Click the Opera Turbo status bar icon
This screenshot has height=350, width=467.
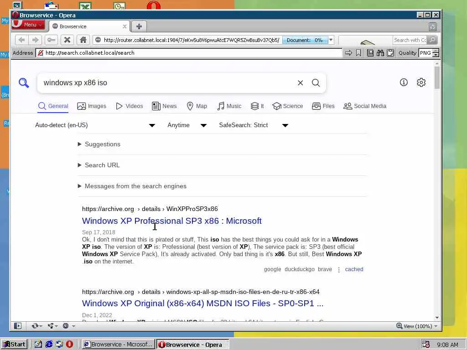point(66,326)
